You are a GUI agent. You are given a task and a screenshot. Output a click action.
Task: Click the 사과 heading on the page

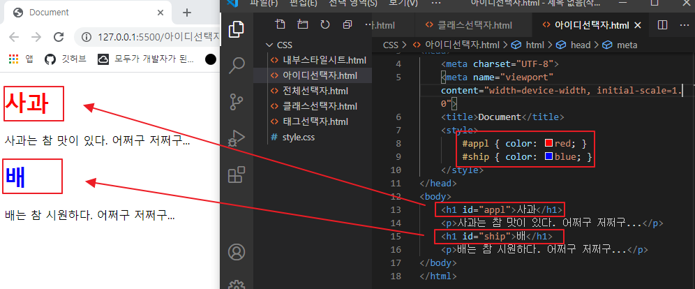(x=27, y=103)
